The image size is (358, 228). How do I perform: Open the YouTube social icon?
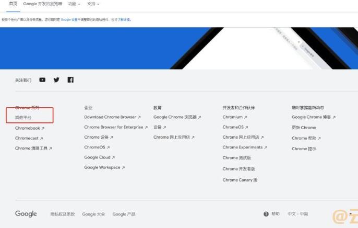pos(42,80)
